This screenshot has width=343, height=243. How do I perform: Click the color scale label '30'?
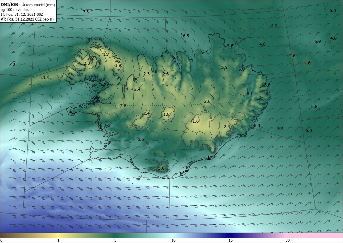pyautogui.click(x=288, y=240)
